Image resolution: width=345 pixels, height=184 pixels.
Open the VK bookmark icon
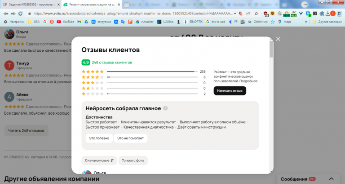[116, 22]
